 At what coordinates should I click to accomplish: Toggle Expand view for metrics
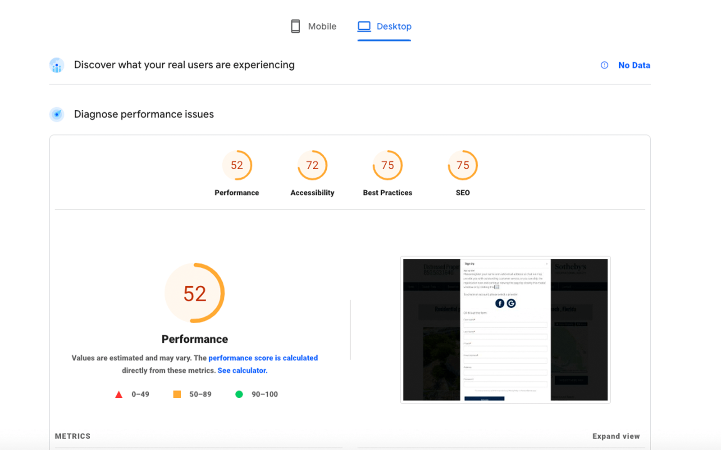(616, 436)
